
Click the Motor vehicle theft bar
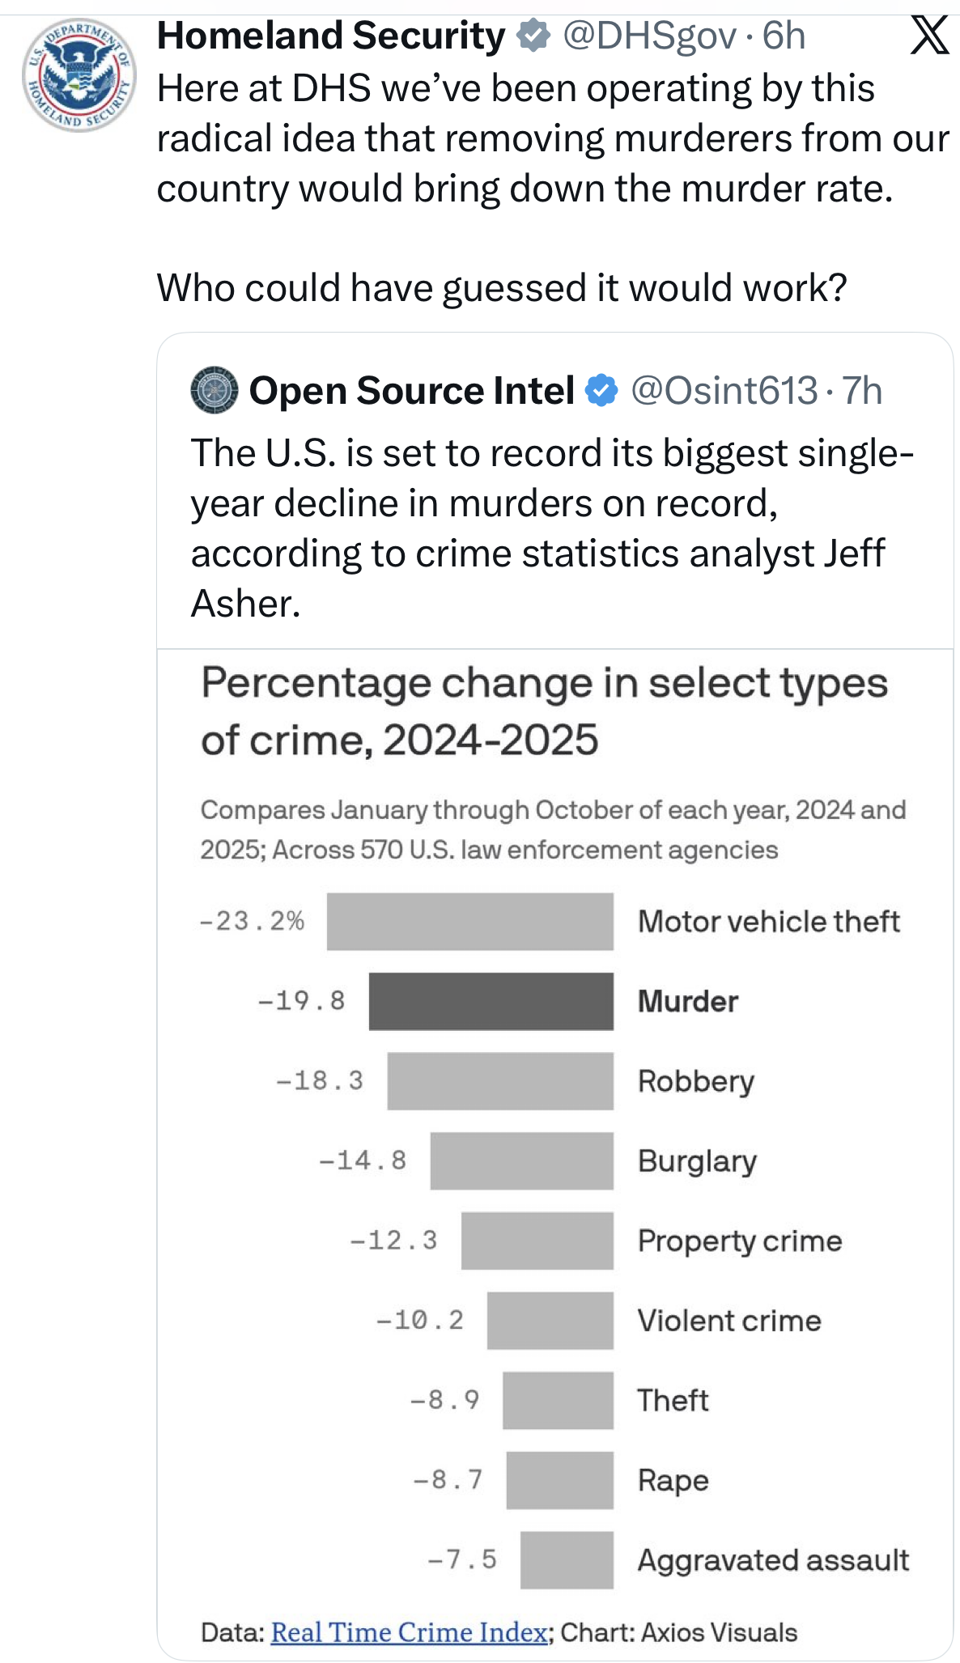pyautogui.click(x=469, y=922)
